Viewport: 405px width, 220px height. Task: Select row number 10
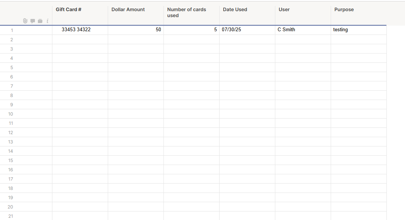(x=11, y=114)
